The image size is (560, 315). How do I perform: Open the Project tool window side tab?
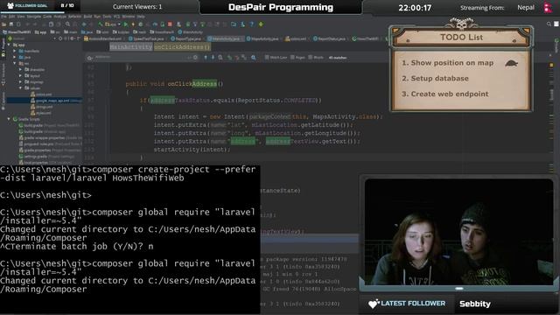(3, 48)
